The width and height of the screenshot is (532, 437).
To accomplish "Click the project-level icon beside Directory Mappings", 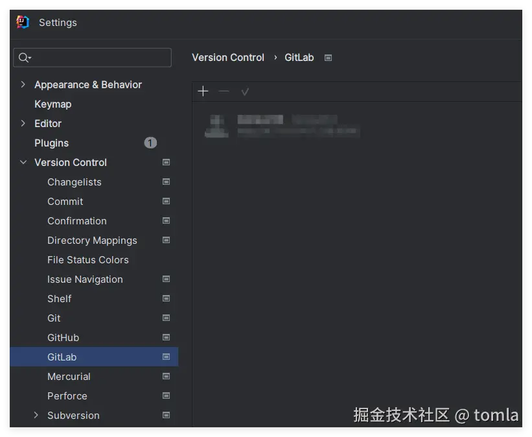I will pyautogui.click(x=167, y=241).
